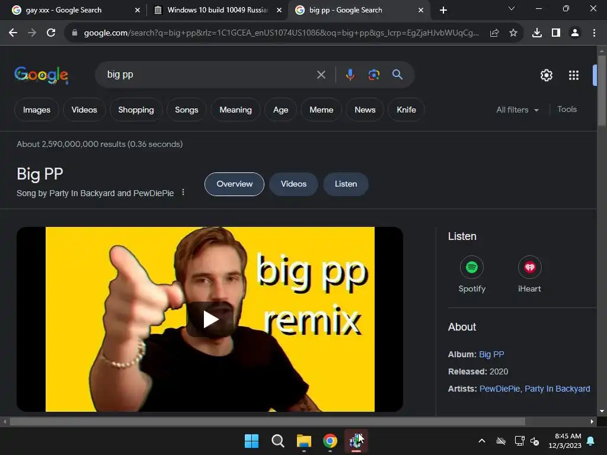Open the Windows Start menu

(x=251, y=441)
